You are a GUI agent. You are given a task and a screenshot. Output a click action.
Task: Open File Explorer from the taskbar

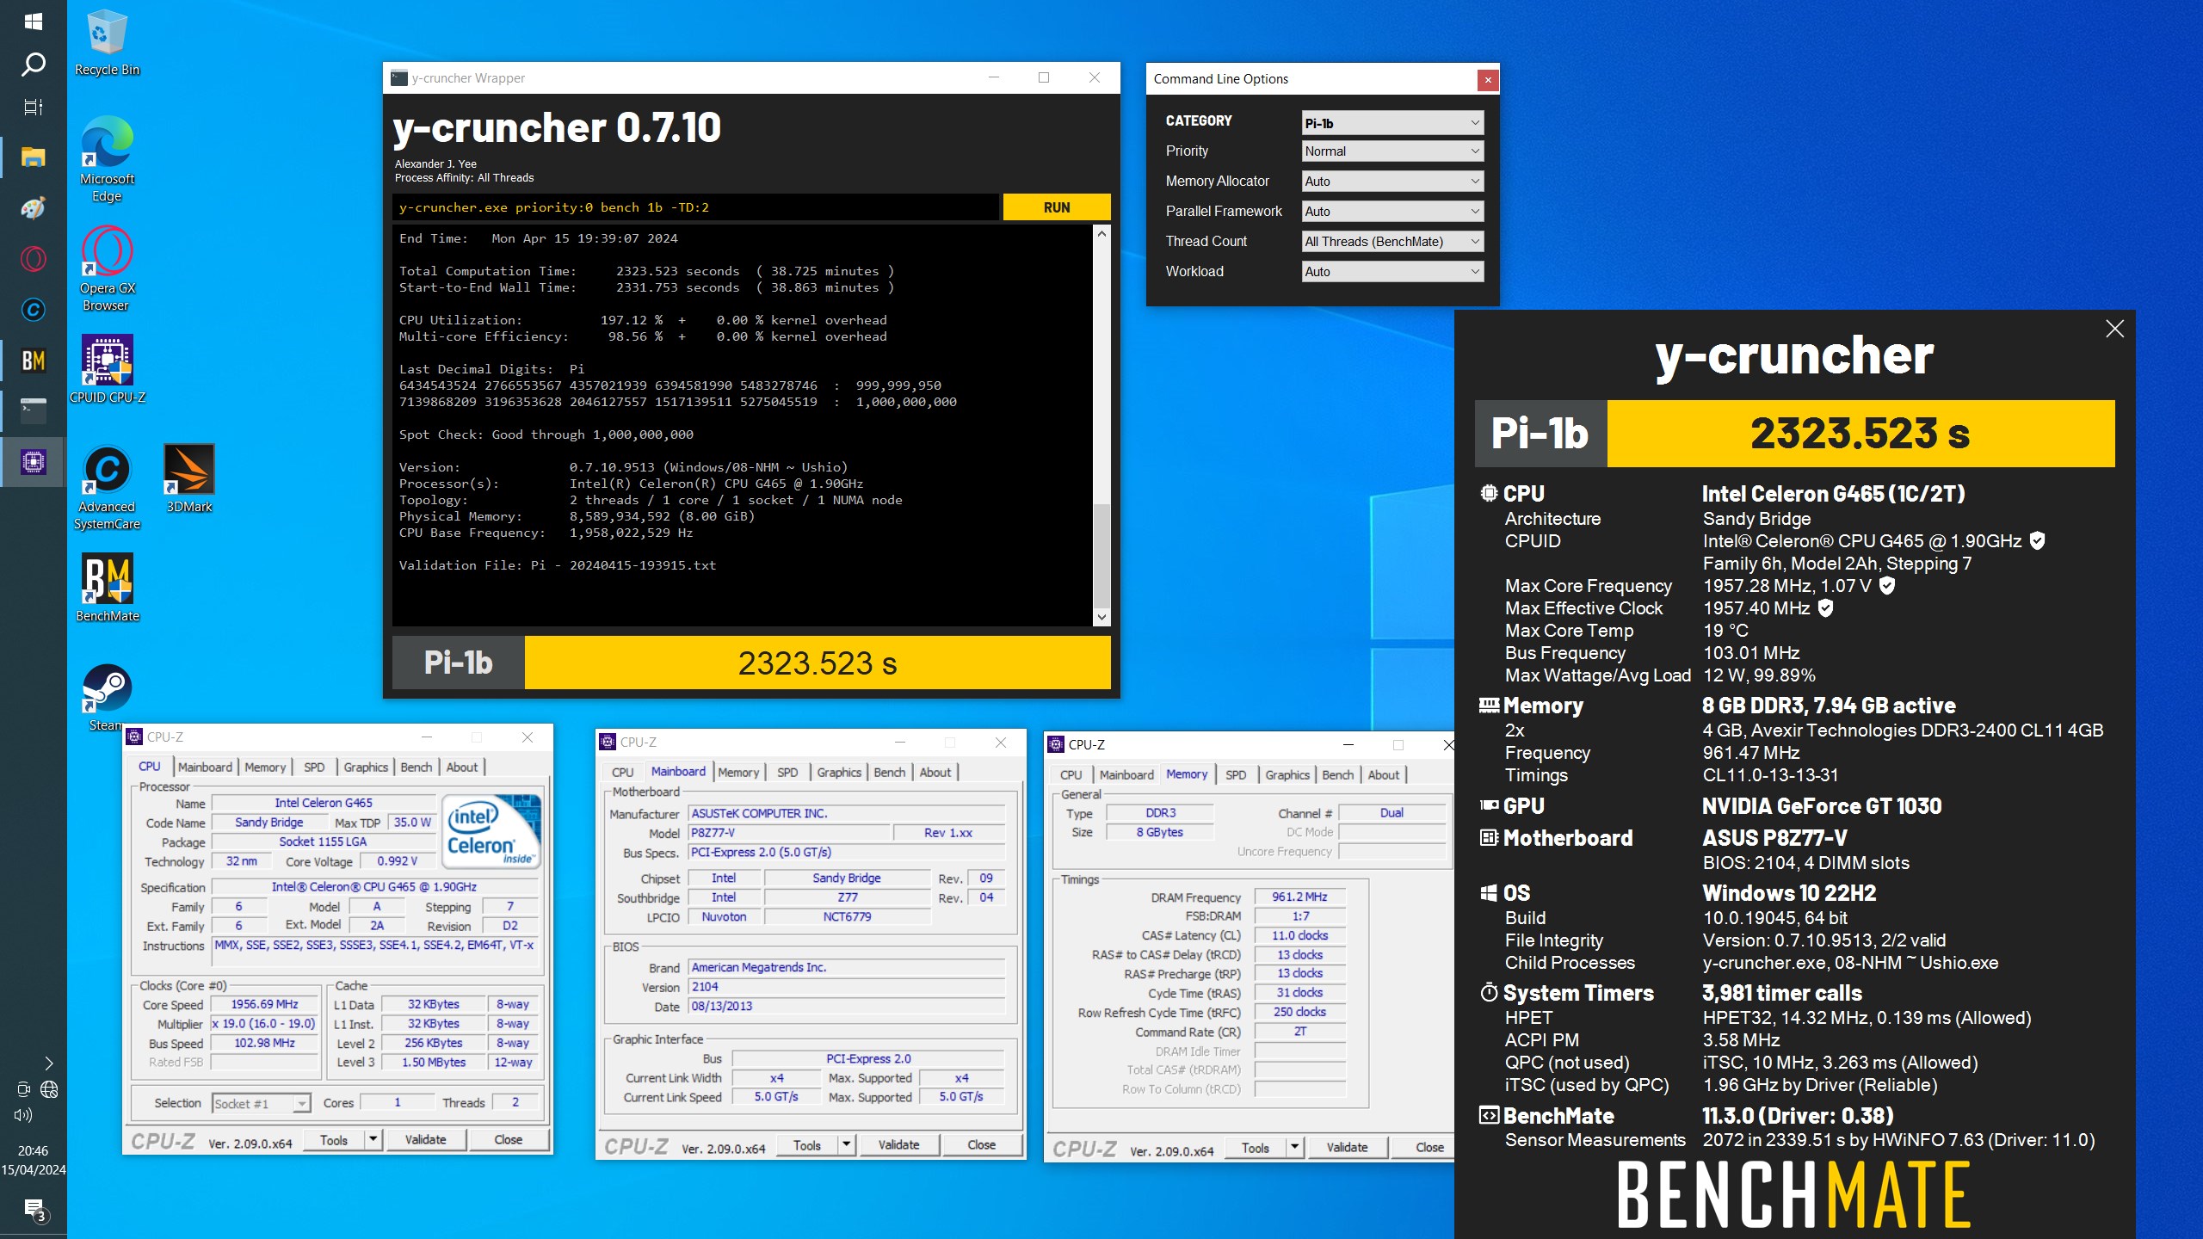(34, 157)
